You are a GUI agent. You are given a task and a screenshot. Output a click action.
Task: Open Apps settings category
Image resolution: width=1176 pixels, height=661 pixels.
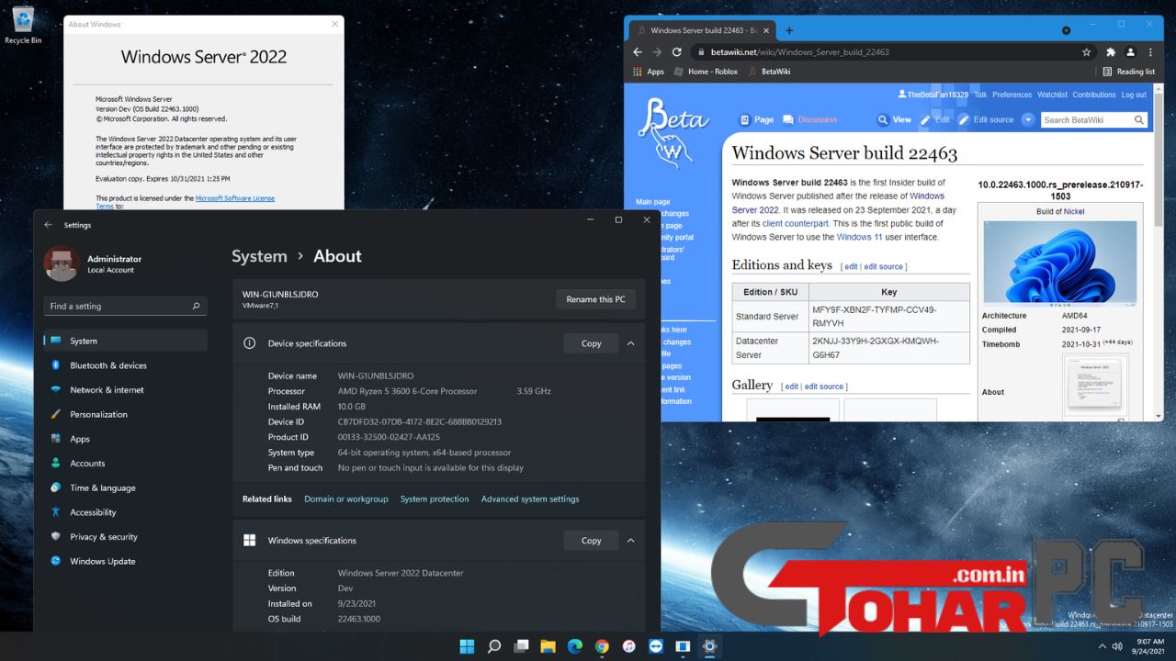[x=125, y=439]
